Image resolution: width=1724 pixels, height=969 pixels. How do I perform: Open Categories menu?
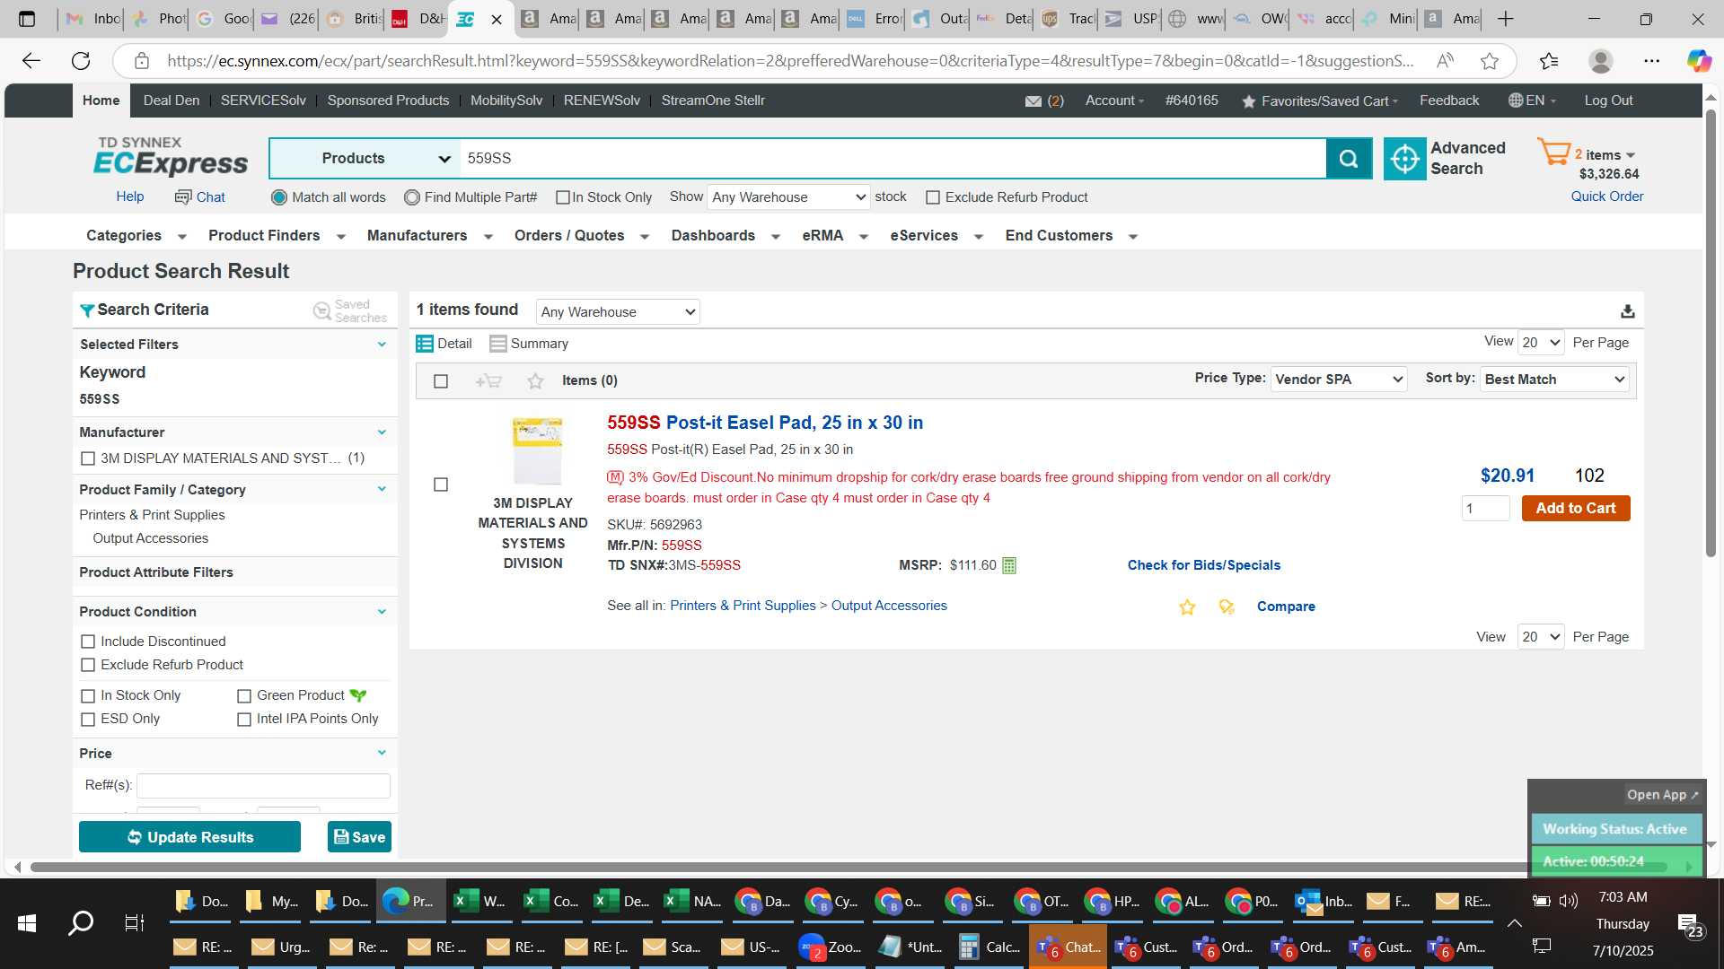point(136,236)
